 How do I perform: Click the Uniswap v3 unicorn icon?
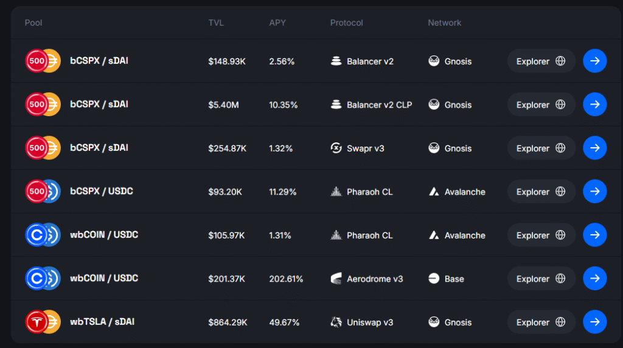coord(336,322)
